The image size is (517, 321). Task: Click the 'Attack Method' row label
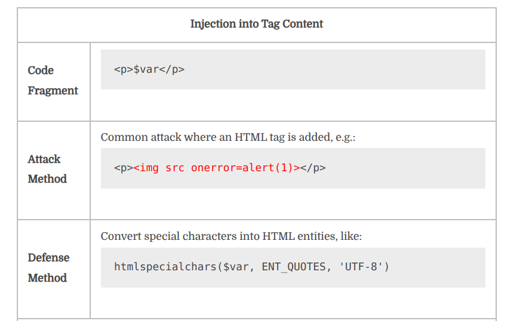[x=47, y=169]
